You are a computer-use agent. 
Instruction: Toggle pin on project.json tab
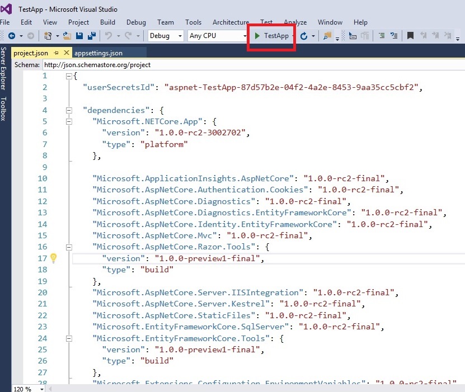click(x=56, y=53)
